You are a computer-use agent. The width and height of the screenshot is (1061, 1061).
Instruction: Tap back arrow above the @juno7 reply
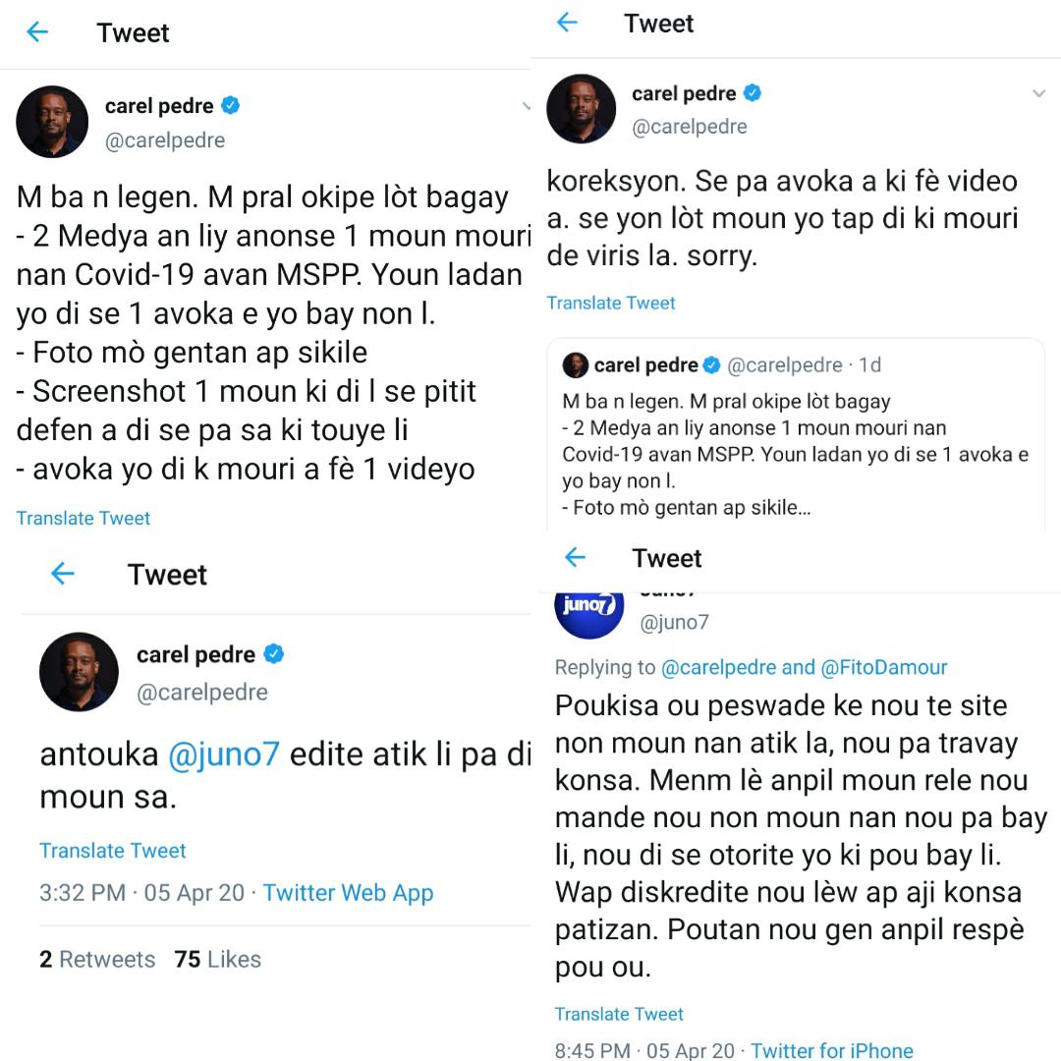pos(575,558)
